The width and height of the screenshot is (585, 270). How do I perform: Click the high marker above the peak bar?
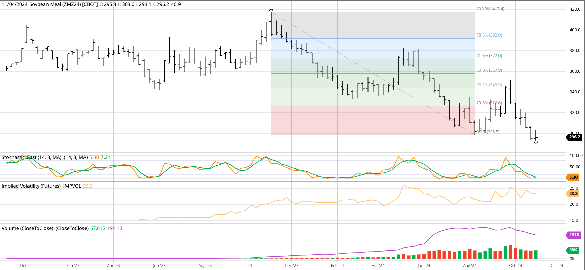271,10
